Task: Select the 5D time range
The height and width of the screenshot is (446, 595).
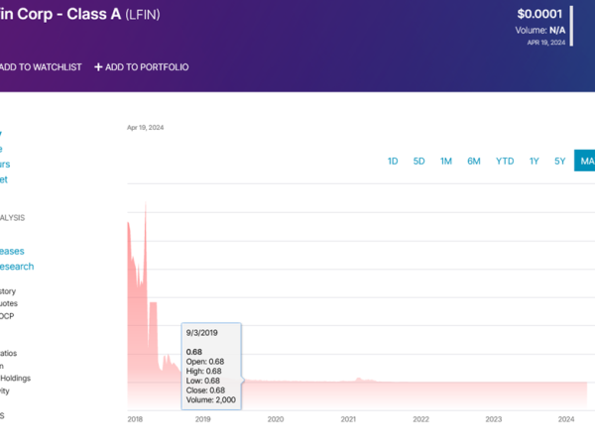Action: tap(419, 162)
